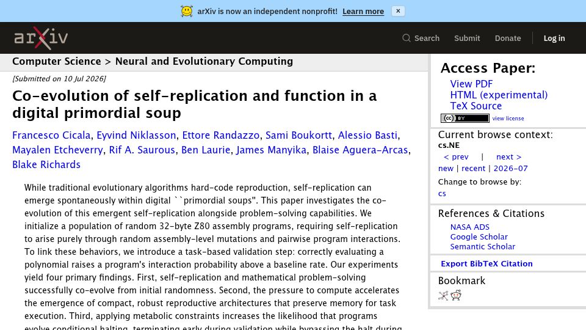Click the paper title heading
586x330 pixels.
click(x=194, y=105)
